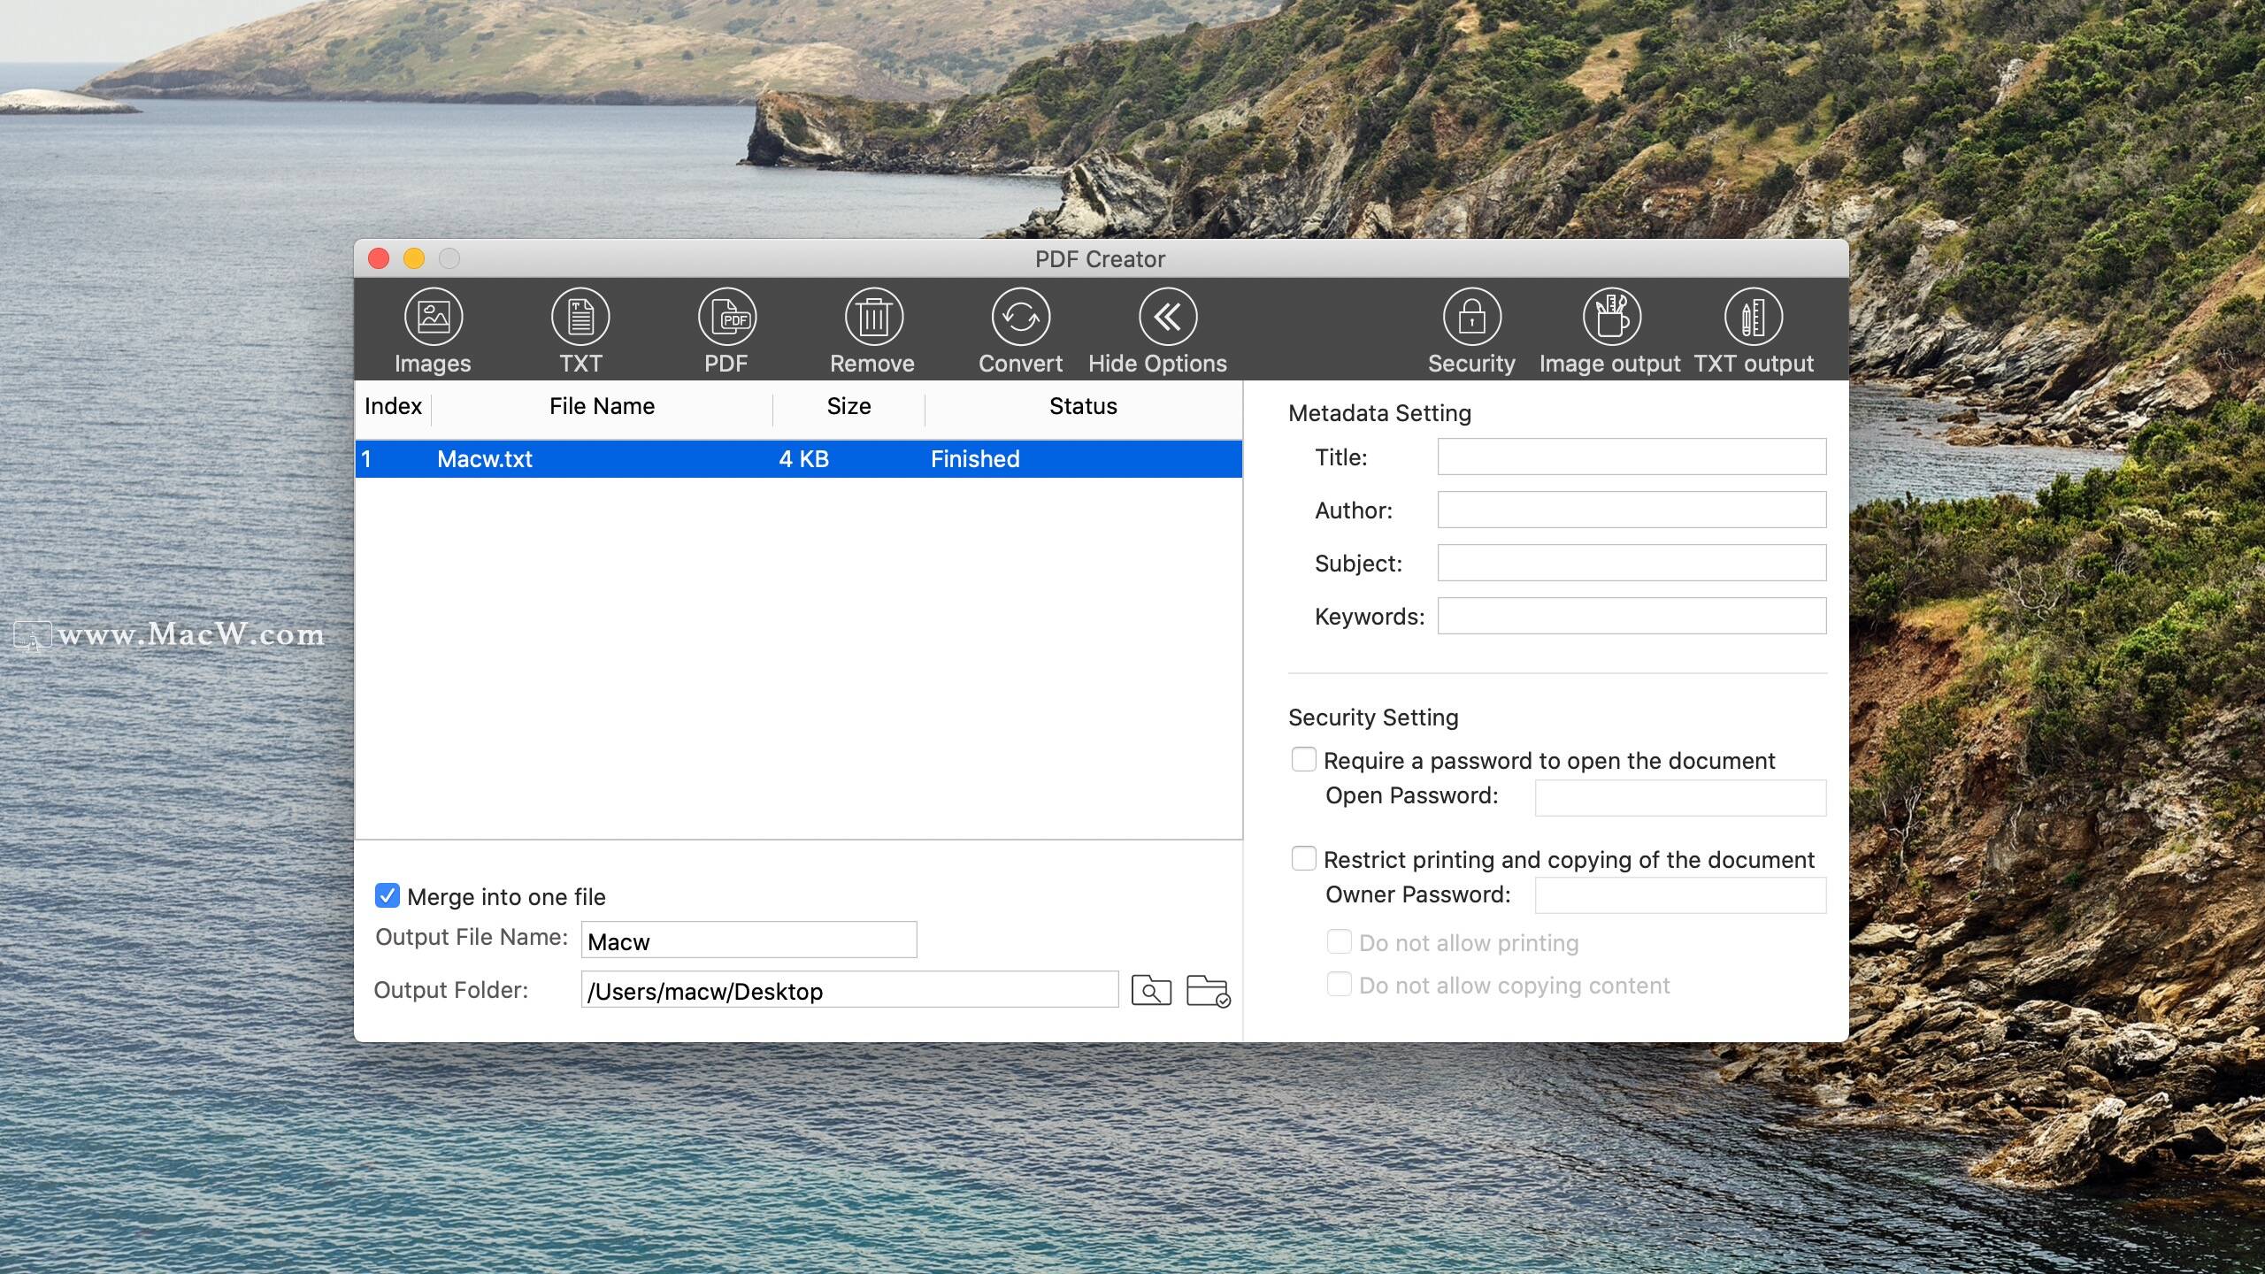
Task: Tick Do not allow copying content
Action: click(1339, 984)
